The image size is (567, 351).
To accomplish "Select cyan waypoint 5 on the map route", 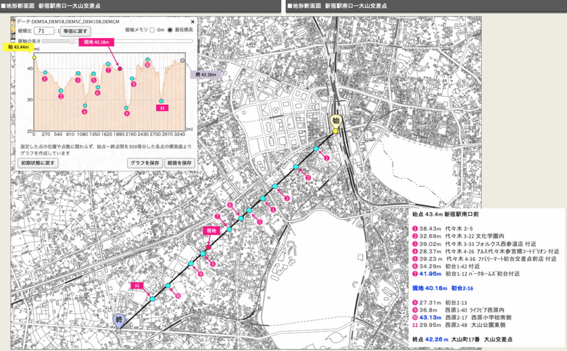I will click(249, 210).
